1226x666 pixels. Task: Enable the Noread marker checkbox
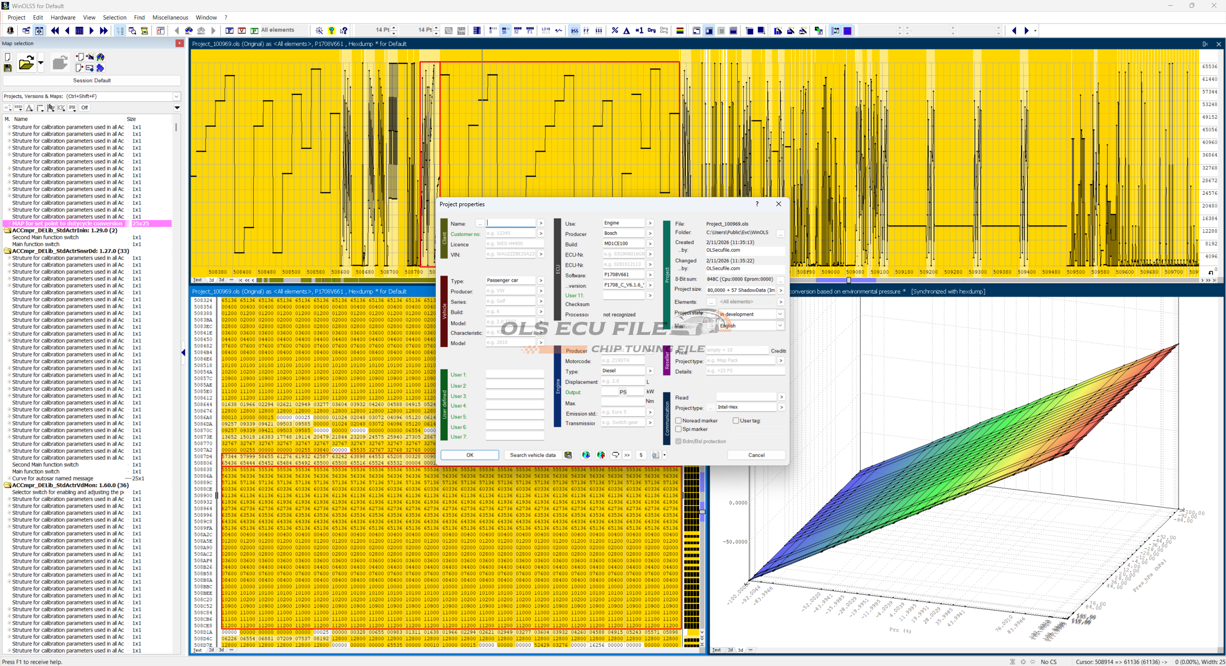(678, 421)
